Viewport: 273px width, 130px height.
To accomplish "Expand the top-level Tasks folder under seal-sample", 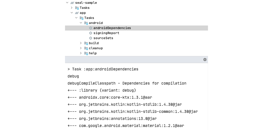I will pos(72,8).
